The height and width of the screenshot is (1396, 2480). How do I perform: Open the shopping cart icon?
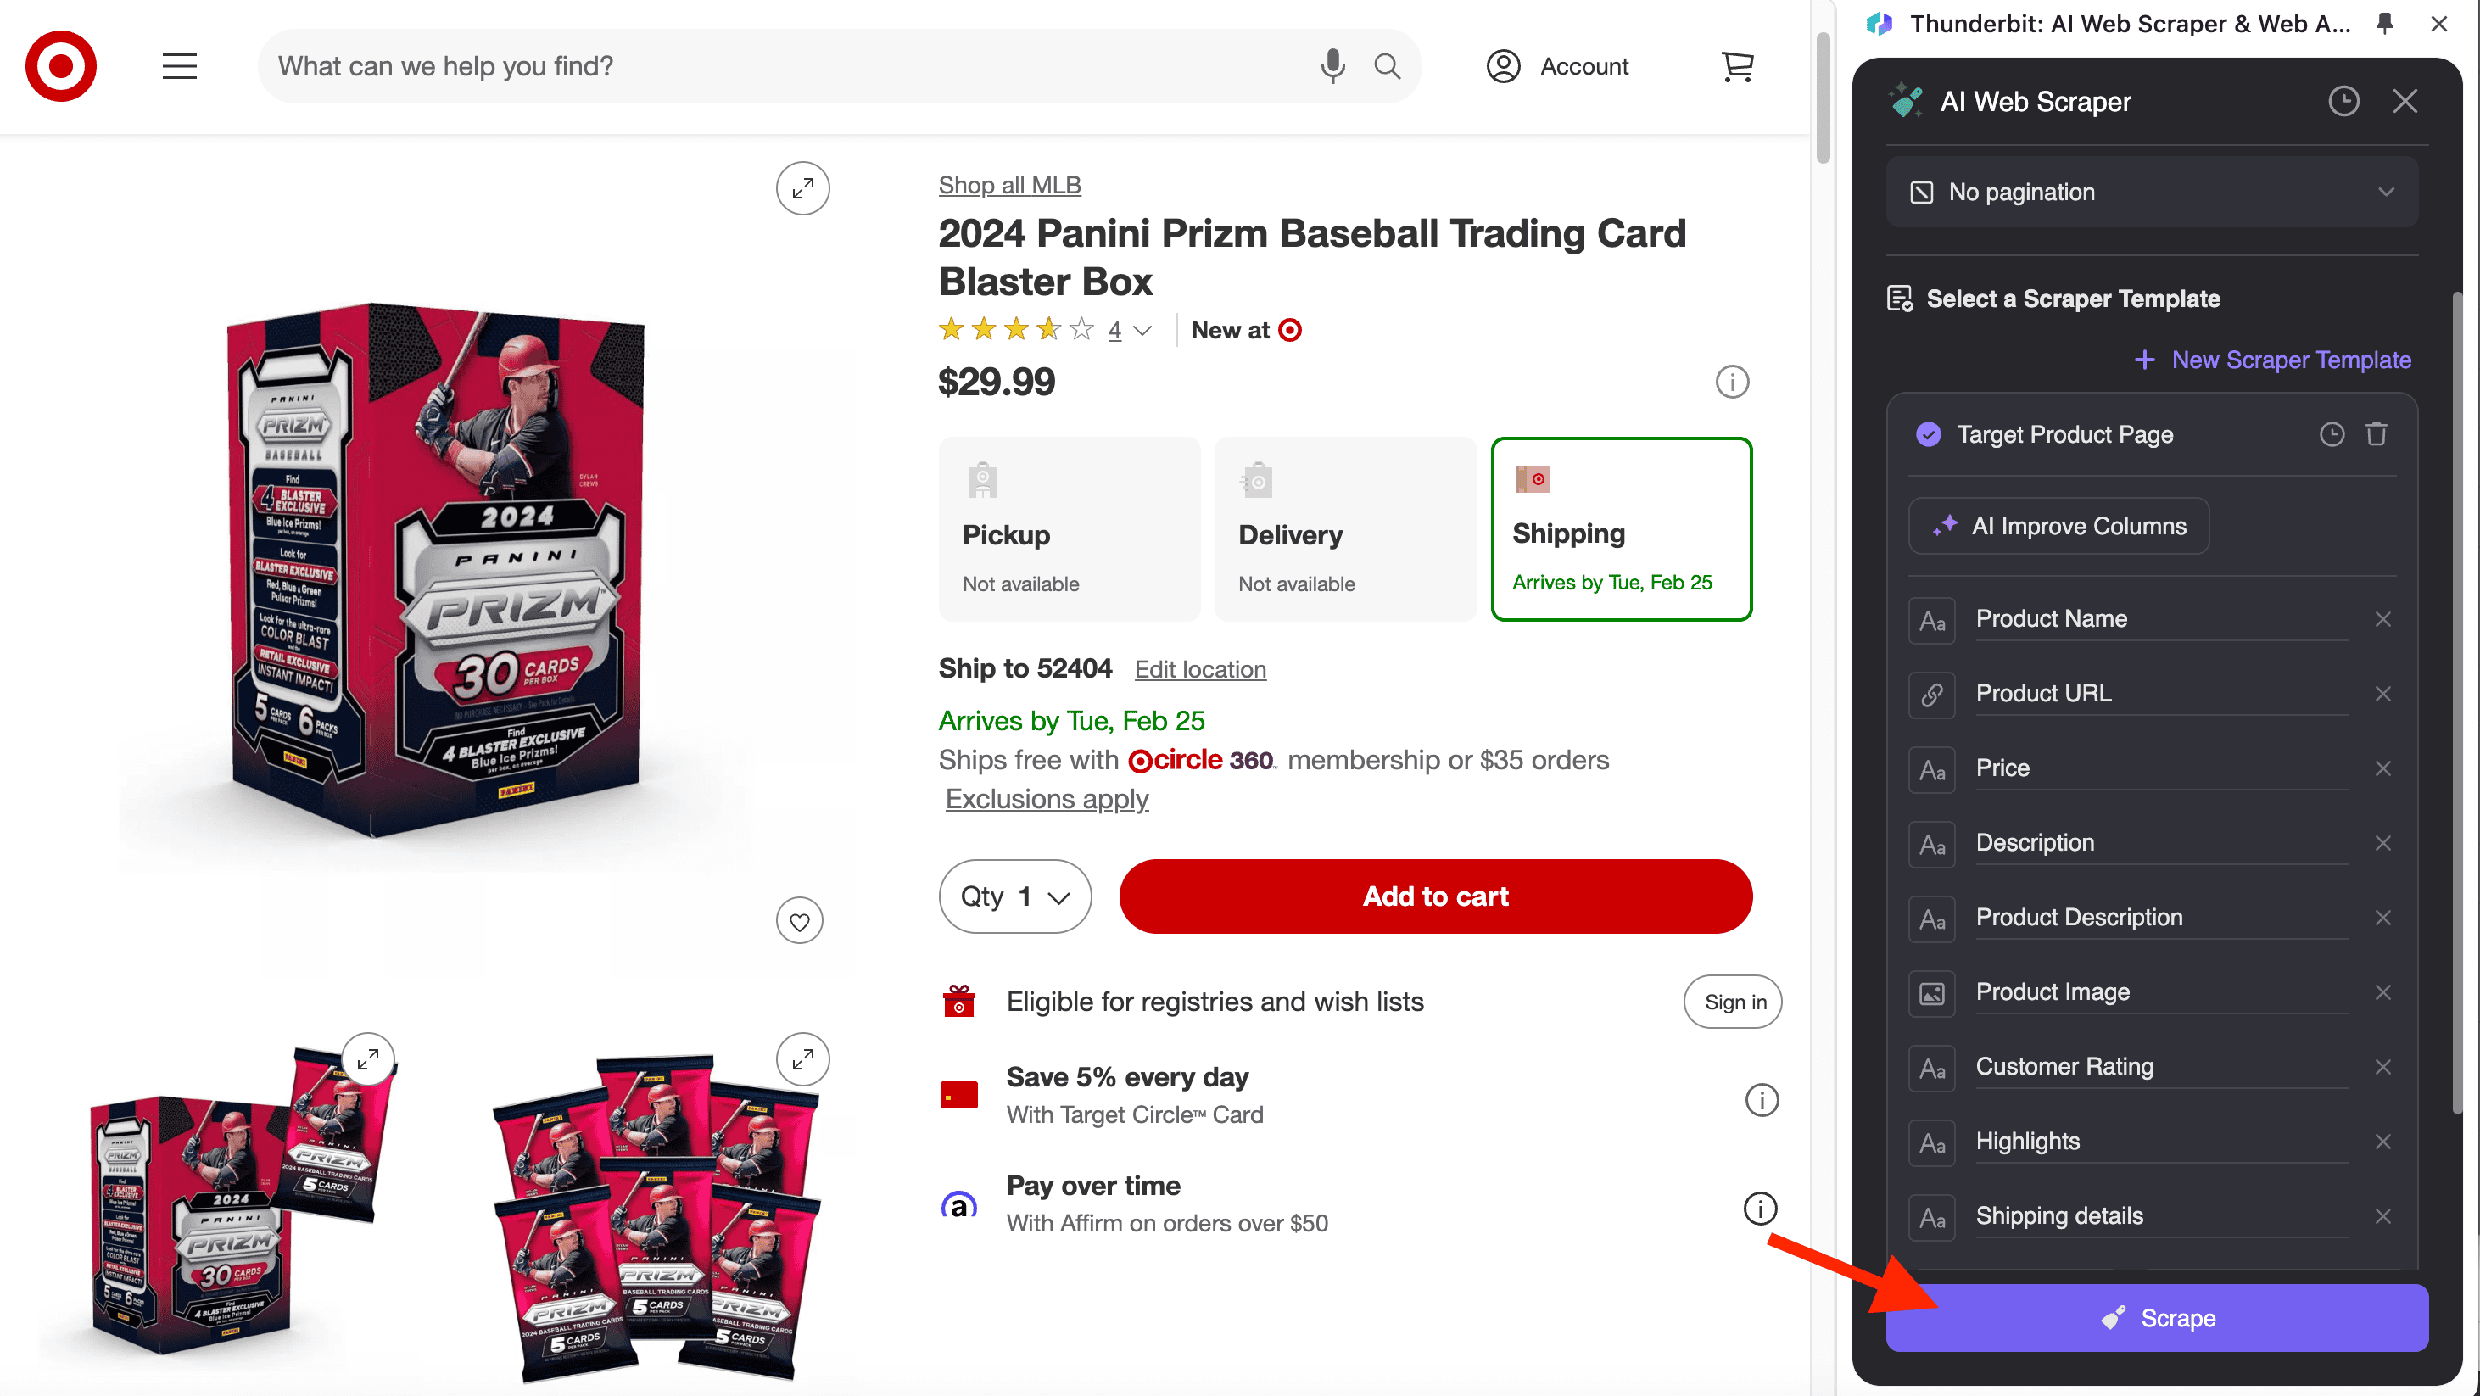(x=1737, y=66)
